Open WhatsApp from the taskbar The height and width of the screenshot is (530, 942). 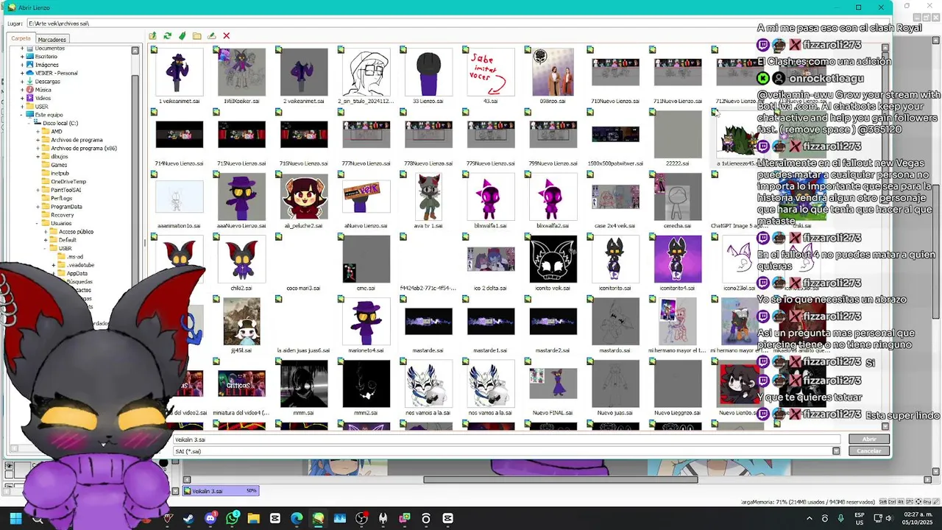click(x=232, y=518)
